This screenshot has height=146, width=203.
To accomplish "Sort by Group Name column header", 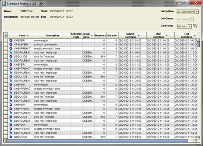I will point(88,35).
